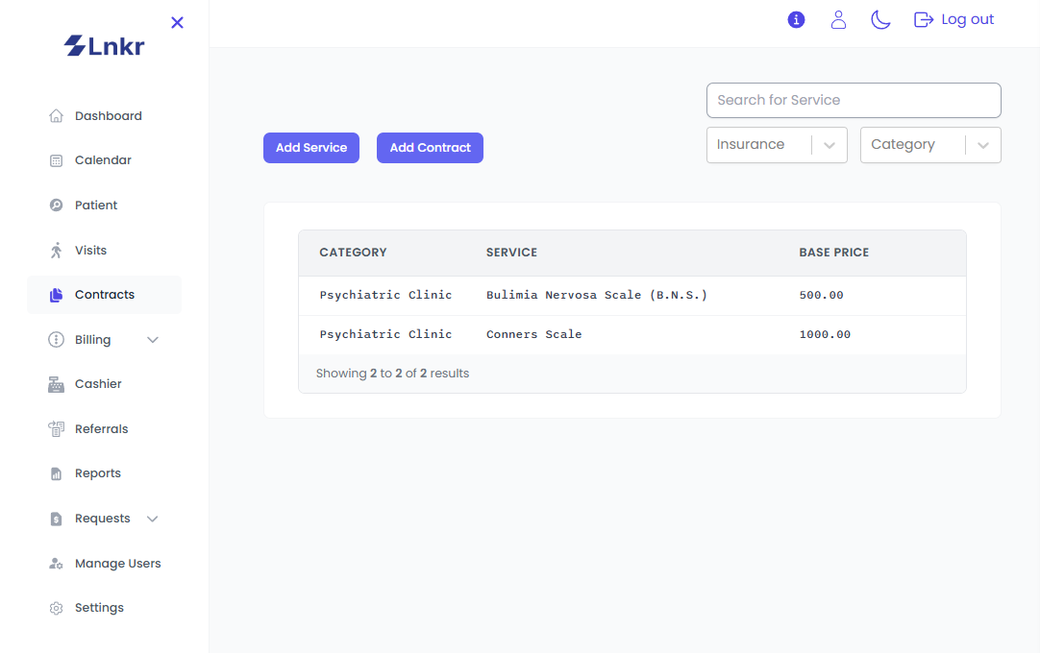The width and height of the screenshot is (1040, 653).
Task: Click the Requests menu label
Action: (x=102, y=519)
